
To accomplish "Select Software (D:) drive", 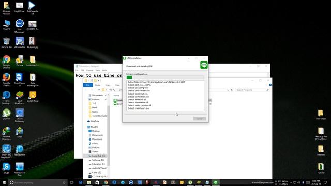I will pyautogui.click(x=96, y=160).
